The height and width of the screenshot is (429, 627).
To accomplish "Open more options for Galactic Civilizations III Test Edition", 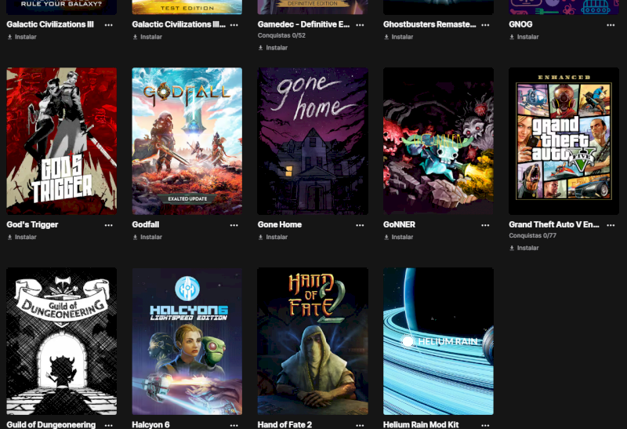I will coord(234,25).
